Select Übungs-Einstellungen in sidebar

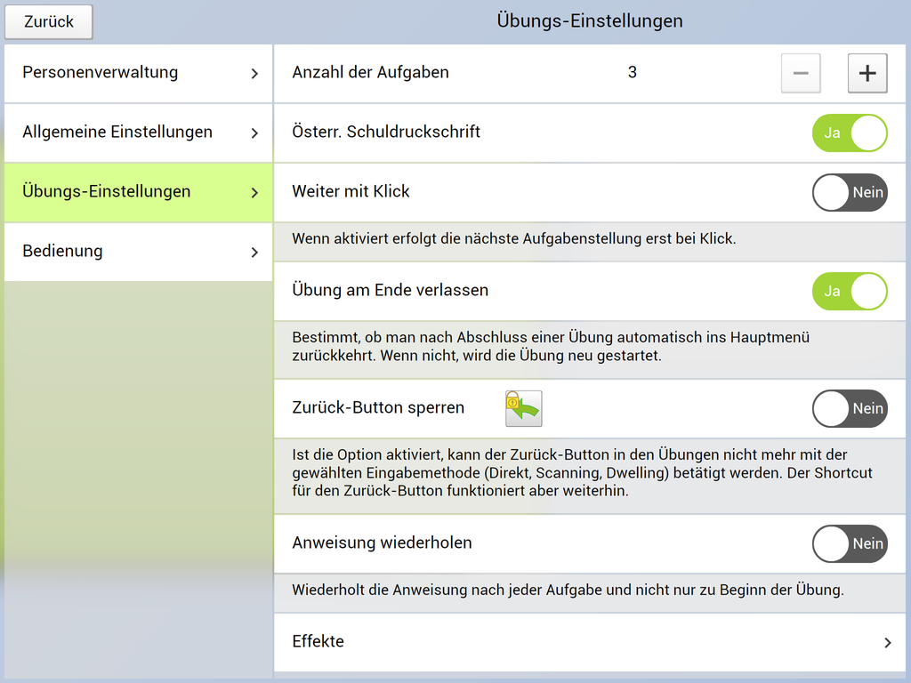[107, 191]
